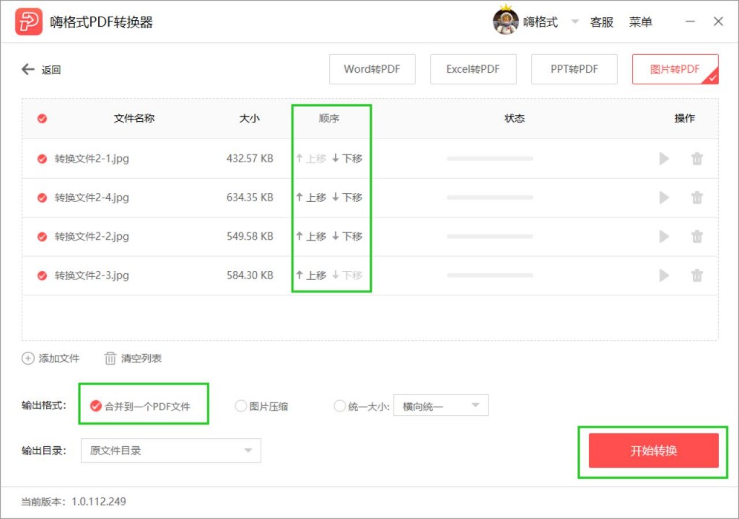Toggle the select-all checkbox in header
Screen dimensions: 739x519
(x=42, y=118)
